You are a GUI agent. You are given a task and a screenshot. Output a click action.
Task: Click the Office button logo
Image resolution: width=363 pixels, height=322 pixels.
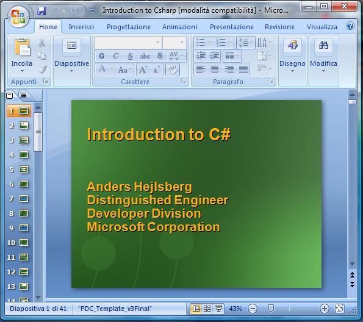(18, 16)
